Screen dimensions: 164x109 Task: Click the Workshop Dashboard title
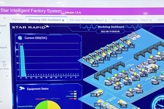[x=111, y=27]
